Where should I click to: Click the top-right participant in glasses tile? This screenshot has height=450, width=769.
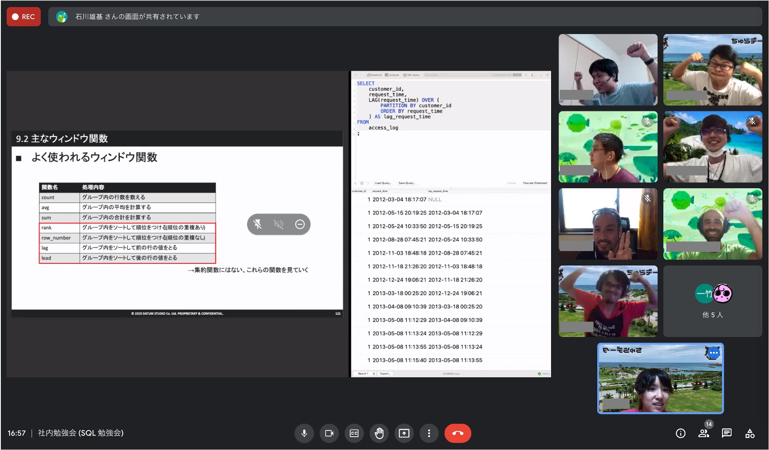pos(712,69)
